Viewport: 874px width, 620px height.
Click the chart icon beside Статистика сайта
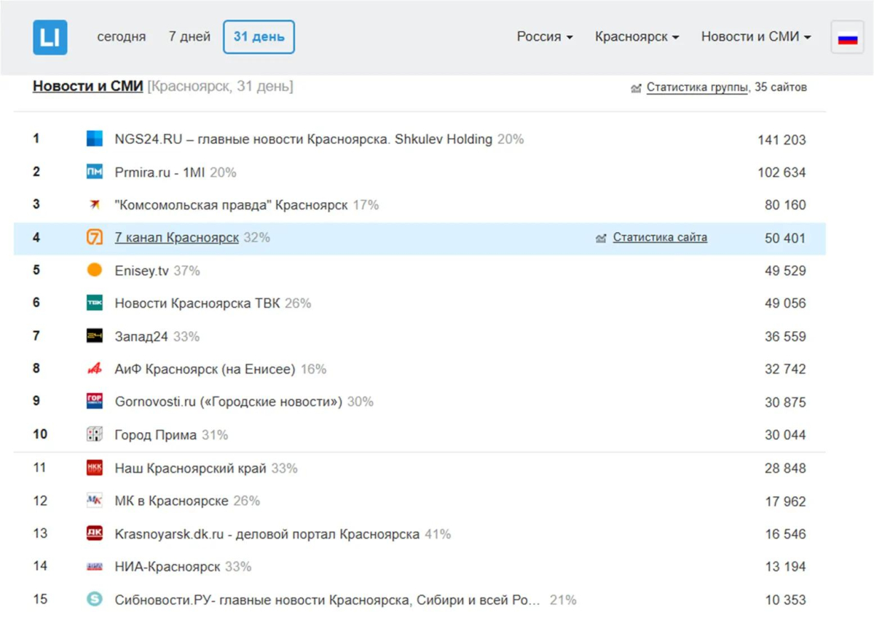(x=601, y=238)
